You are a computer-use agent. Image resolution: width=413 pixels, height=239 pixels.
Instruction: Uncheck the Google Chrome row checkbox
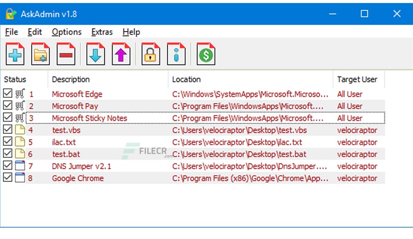point(7,177)
